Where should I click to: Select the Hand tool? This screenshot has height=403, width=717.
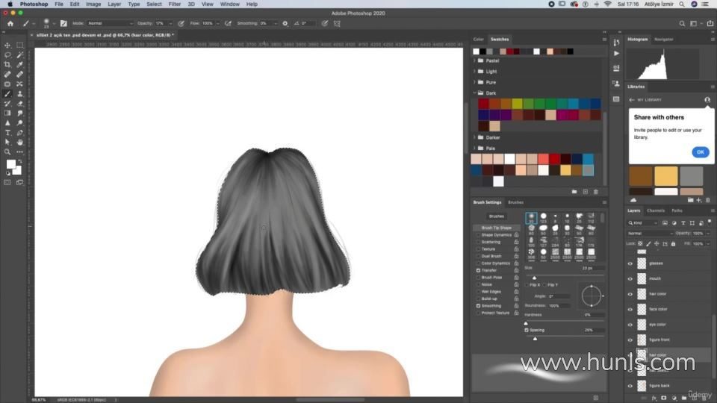(19, 142)
